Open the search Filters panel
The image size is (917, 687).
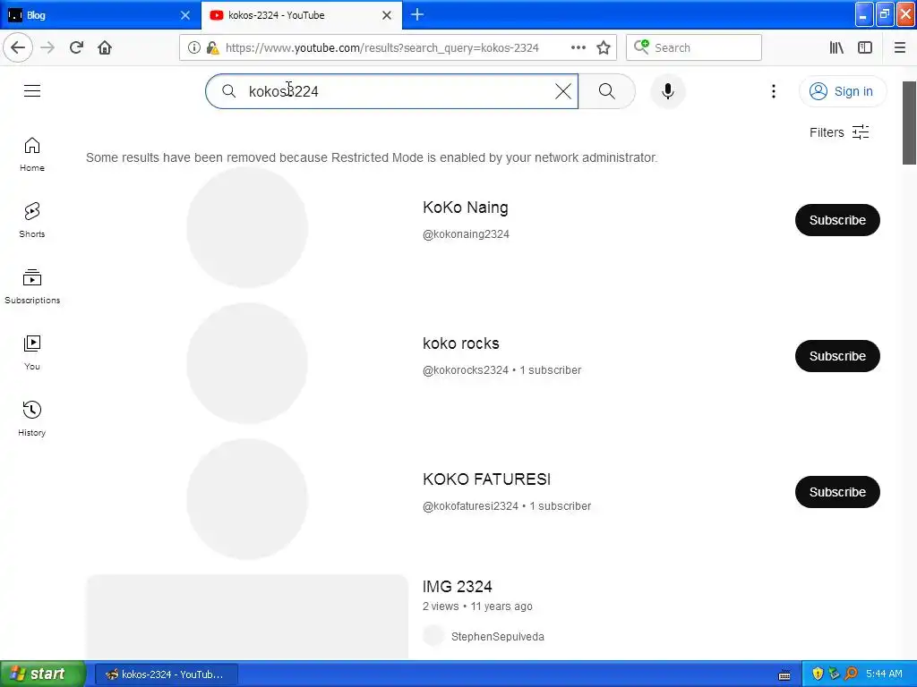839,132
